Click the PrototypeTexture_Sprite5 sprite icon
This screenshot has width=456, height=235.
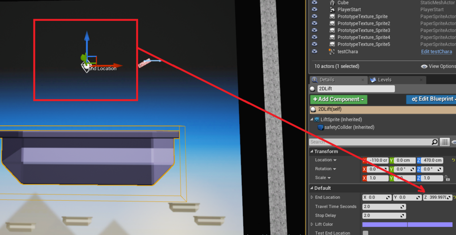coord(332,44)
